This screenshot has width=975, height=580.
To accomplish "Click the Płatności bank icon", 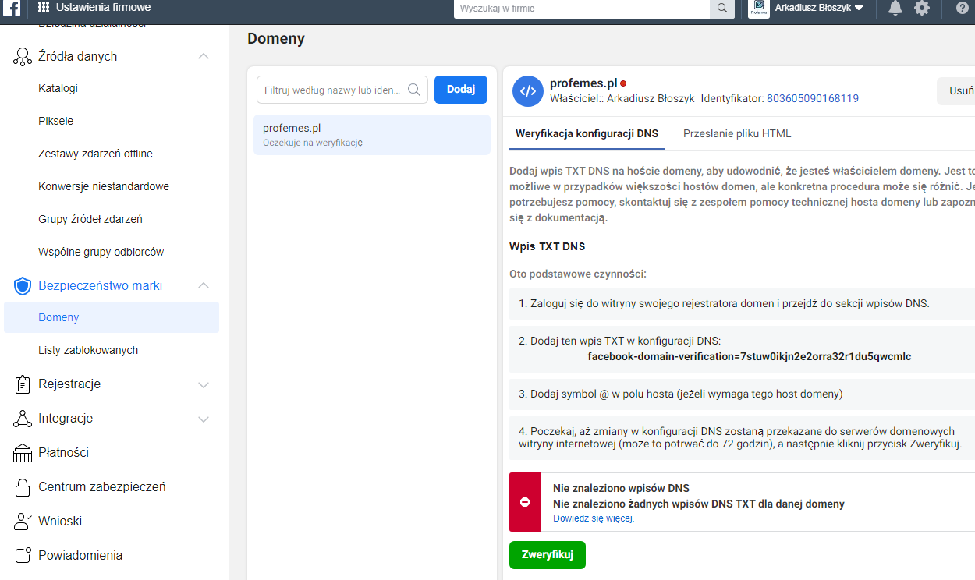I will [23, 453].
